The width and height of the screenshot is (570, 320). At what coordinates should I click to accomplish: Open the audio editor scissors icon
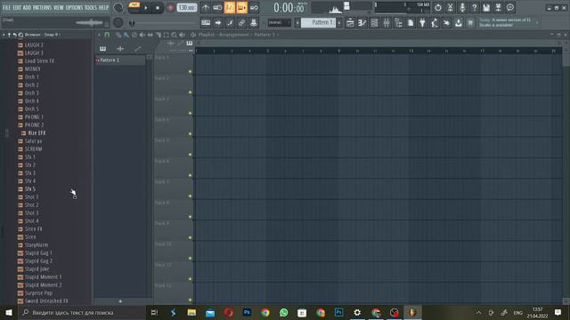[x=450, y=8]
